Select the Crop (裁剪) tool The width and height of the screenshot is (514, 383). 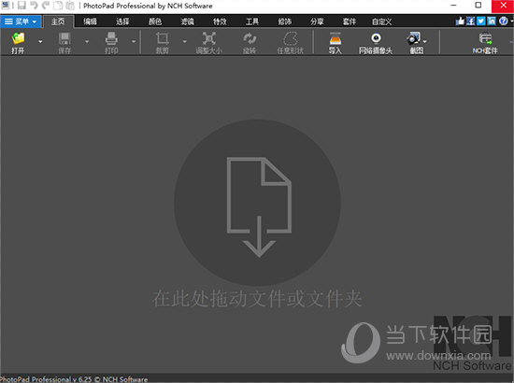click(x=163, y=38)
